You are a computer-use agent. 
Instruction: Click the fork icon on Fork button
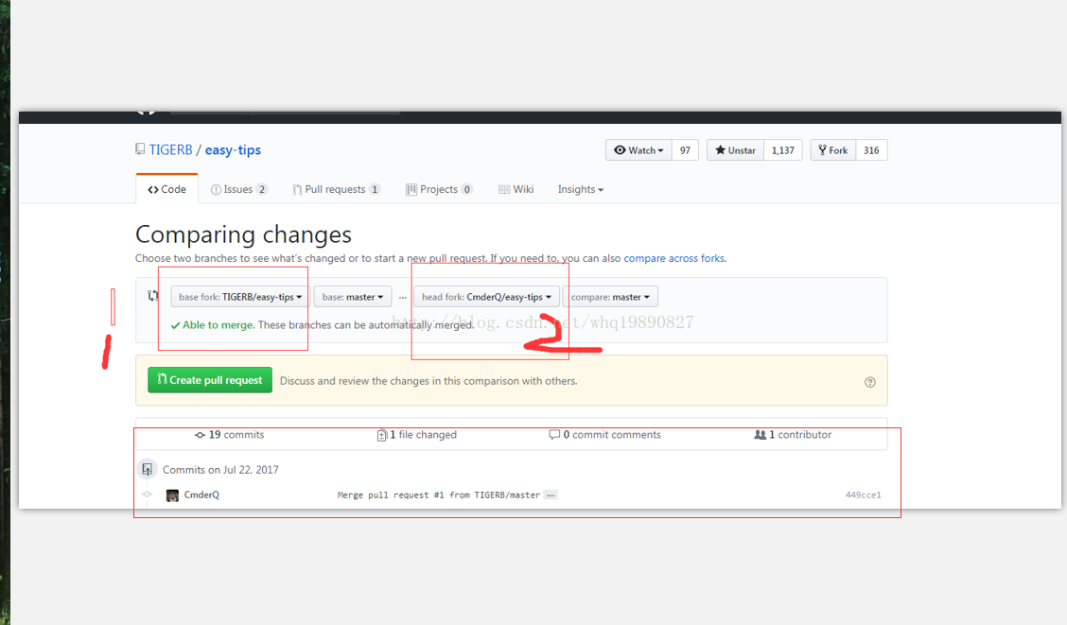pyautogui.click(x=822, y=150)
